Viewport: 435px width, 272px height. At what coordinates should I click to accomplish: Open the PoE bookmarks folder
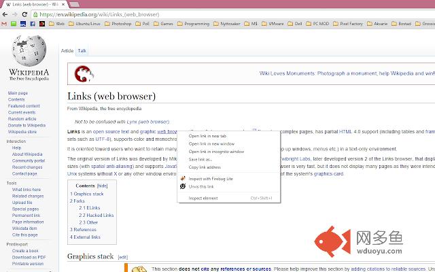[x=142, y=24]
